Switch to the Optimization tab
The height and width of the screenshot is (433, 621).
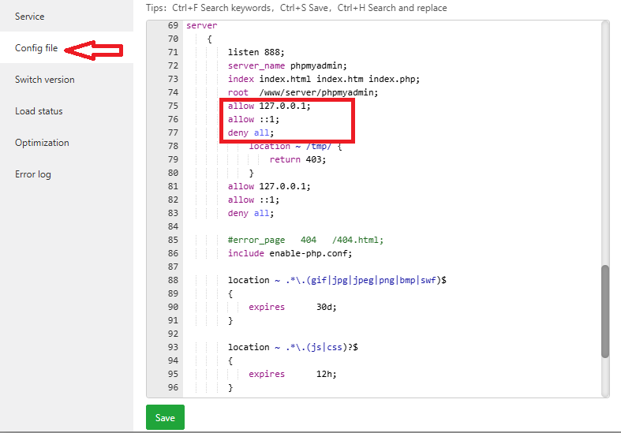tap(42, 143)
